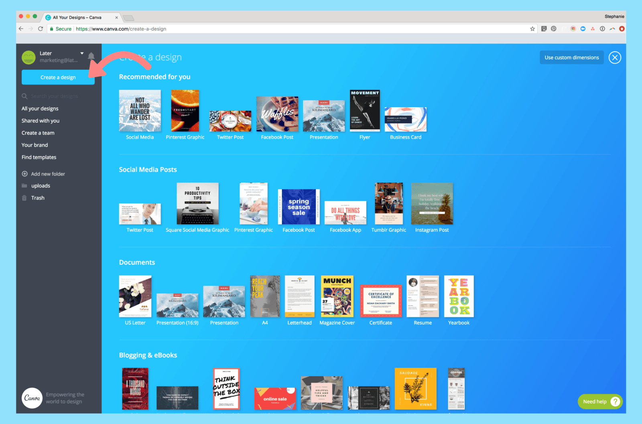Close the create a design panel
Screen dimensions: 642x424
pyautogui.click(x=614, y=58)
